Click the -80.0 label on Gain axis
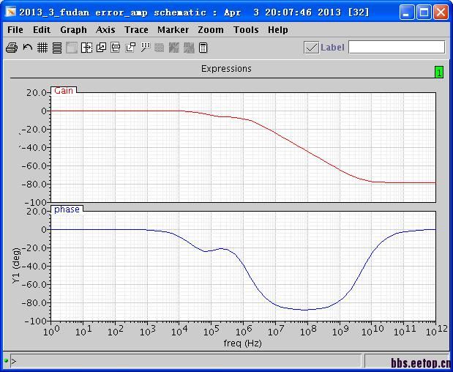 (x=34, y=184)
